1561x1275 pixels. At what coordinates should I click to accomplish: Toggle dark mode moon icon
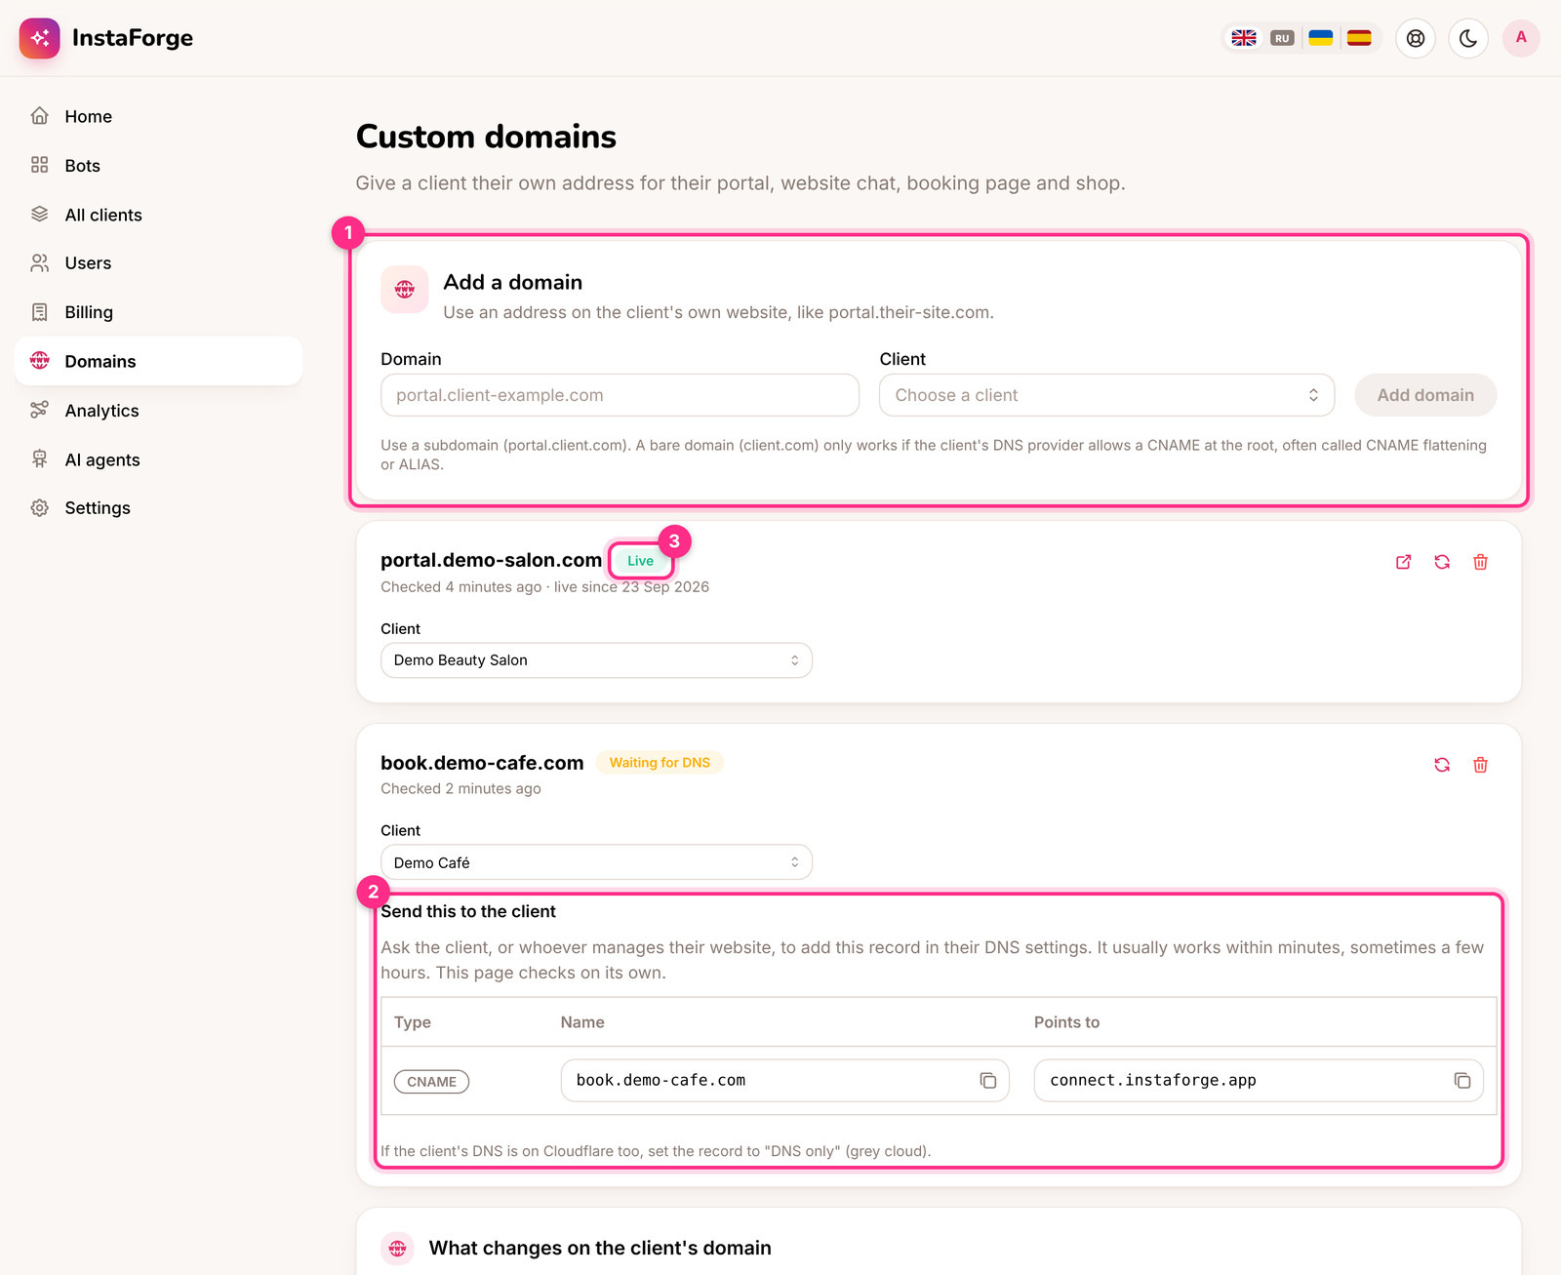pos(1468,38)
